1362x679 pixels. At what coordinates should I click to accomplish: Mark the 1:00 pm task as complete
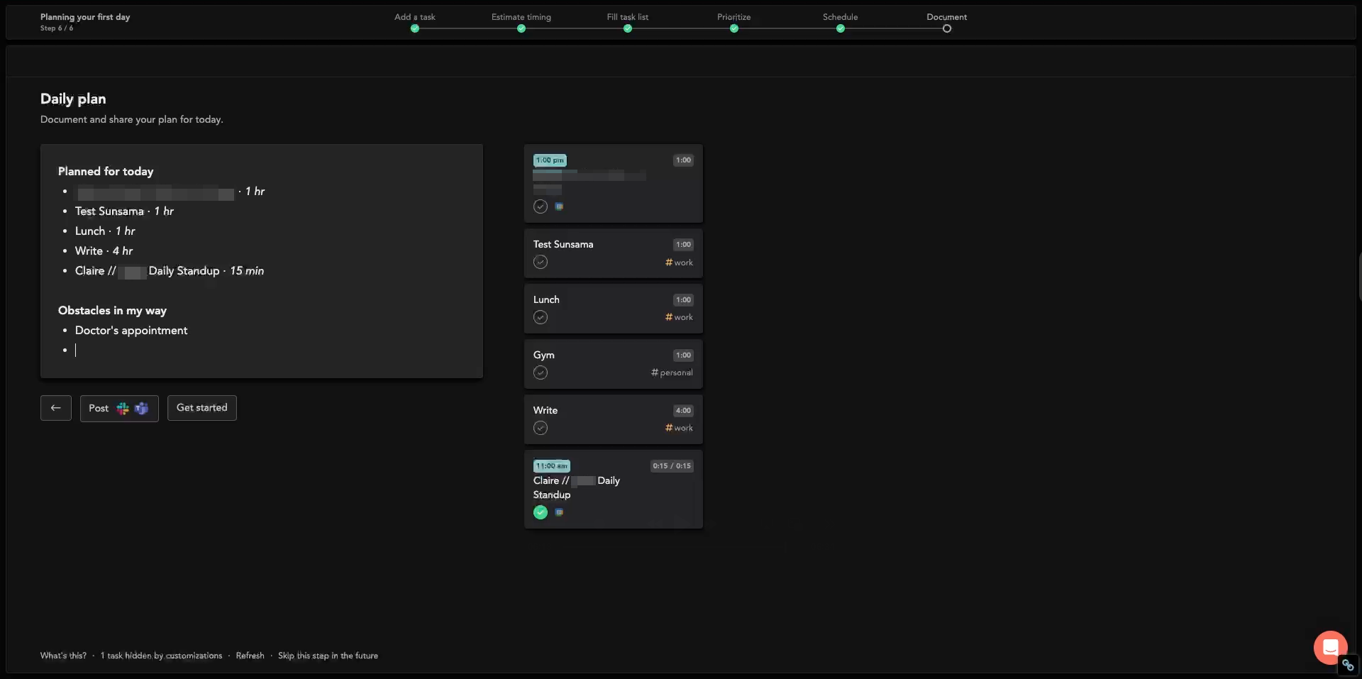pyautogui.click(x=541, y=206)
